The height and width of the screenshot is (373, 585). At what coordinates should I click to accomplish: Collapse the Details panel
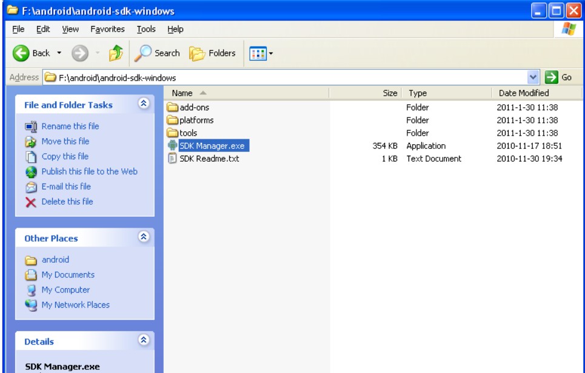[x=144, y=340]
